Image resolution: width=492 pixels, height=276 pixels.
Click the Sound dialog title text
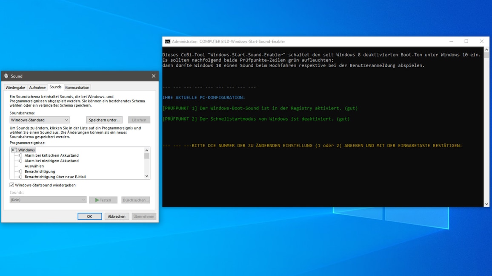[17, 76]
